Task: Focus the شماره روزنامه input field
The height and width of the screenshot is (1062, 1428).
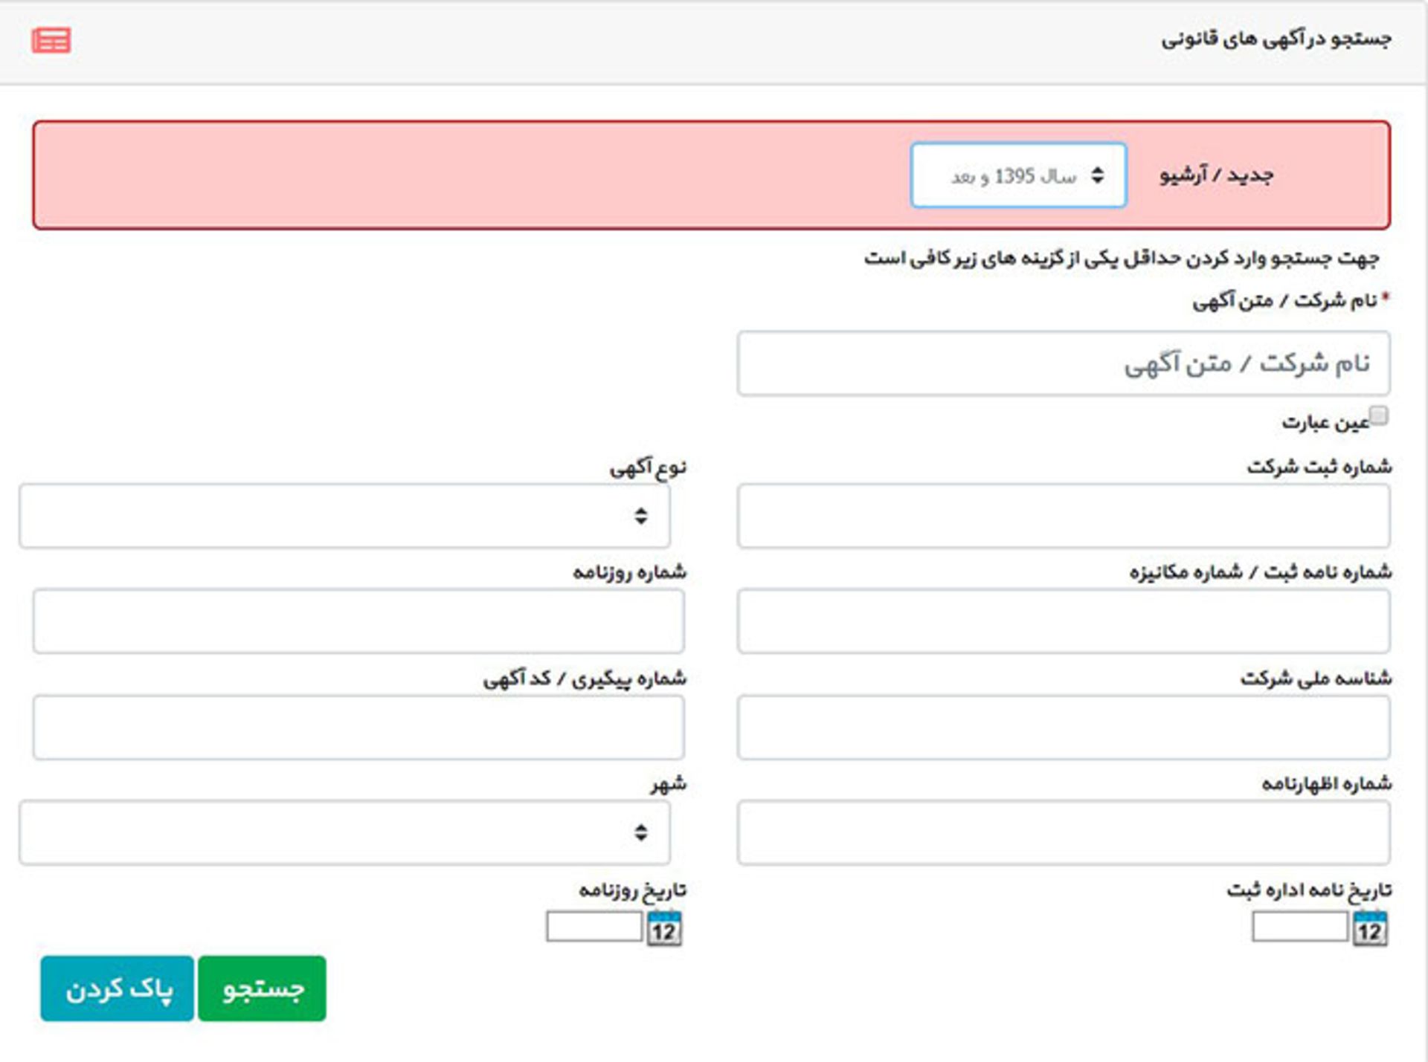Action: pos(358,621)
